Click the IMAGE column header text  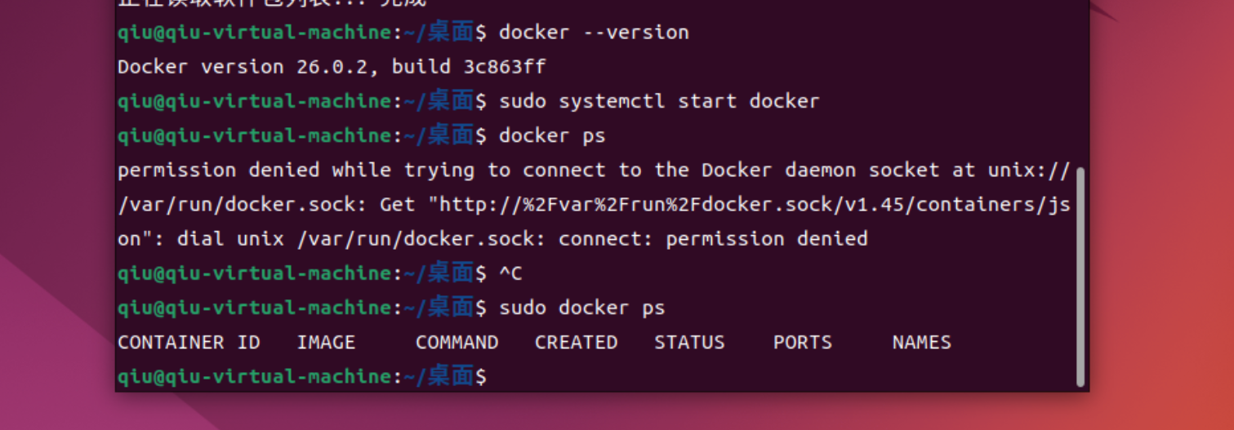(x=326, y=343)
